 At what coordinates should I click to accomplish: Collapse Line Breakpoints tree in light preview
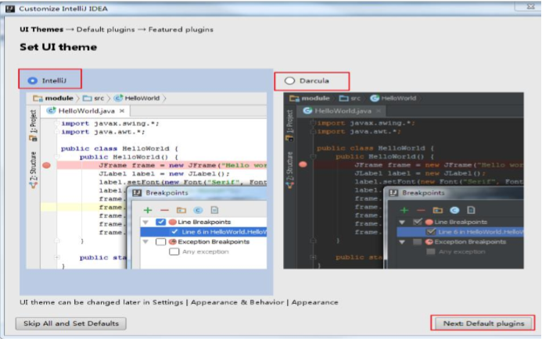tap(145, 222)
